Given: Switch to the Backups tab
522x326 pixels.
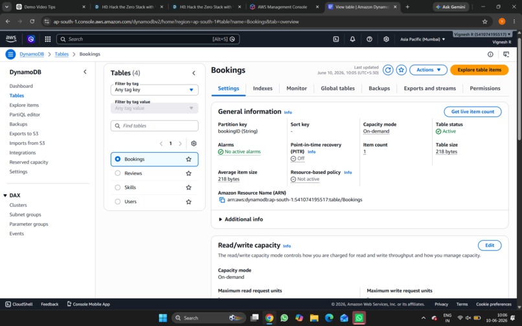Looking at the screenshot, I should click(x=379, y=89).
